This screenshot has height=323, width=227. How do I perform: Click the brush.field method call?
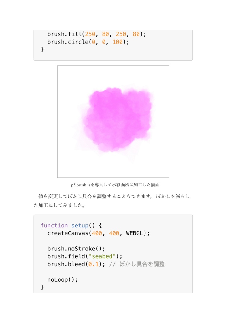[x=66, y=256]
